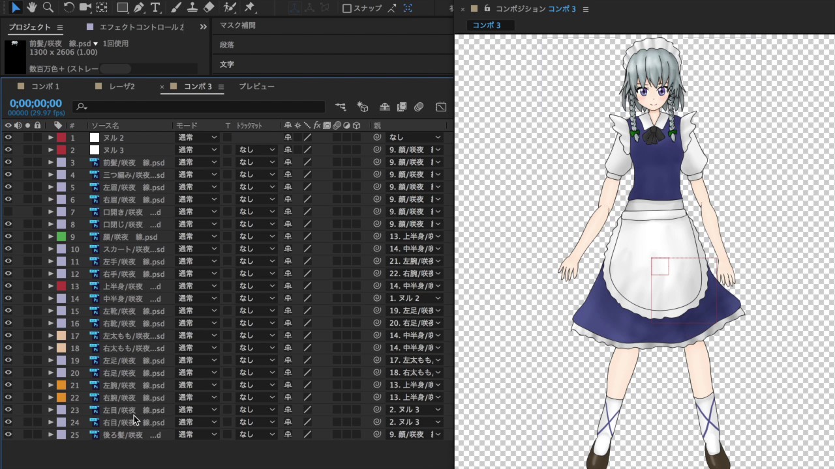Screen dimensions: 835x469
Task: Click the snapping option icon beside スナップ
Action: pyautogui.click(x=392, y=8)
